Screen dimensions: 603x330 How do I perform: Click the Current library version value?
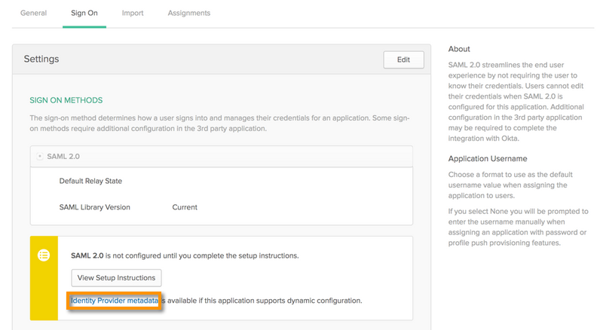[185, 207]
